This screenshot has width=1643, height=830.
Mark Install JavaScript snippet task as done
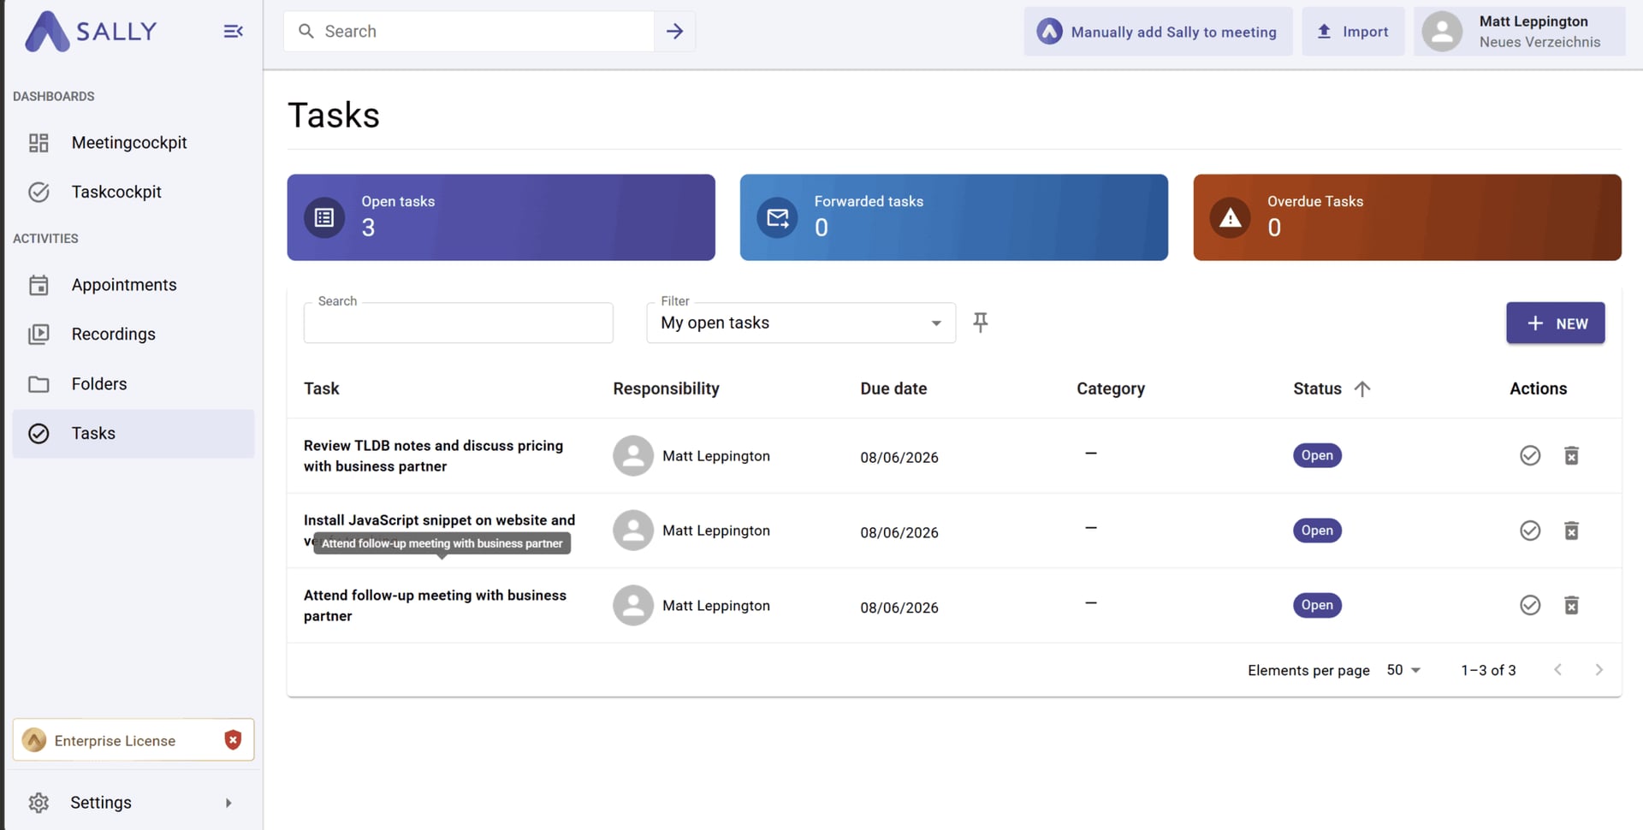pyautogui.click(x=1530, y=531)
